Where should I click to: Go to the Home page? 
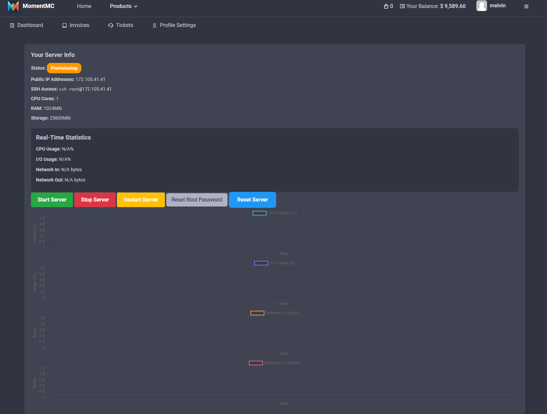84,6
